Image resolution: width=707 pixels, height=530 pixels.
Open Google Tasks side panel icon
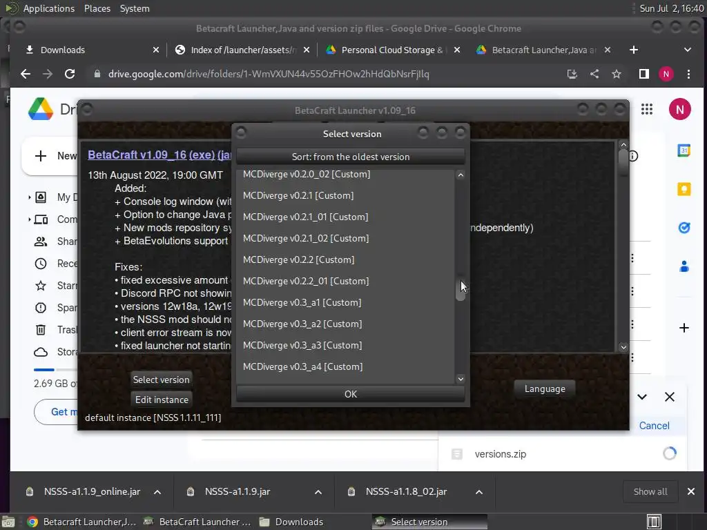pos(684,228)
